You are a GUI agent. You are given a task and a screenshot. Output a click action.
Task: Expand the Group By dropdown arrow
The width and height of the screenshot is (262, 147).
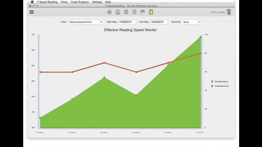click(x=200, y=22)
